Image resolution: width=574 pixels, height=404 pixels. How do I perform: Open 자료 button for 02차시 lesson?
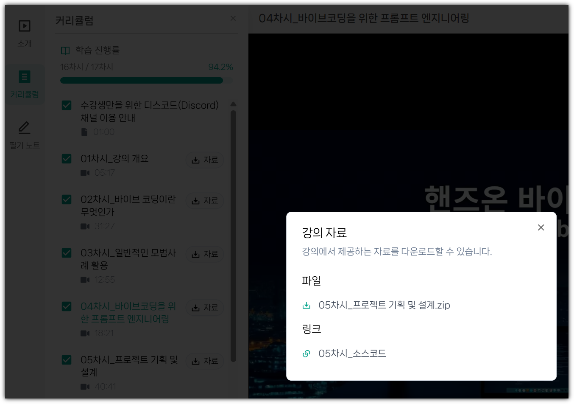(205, 201)
